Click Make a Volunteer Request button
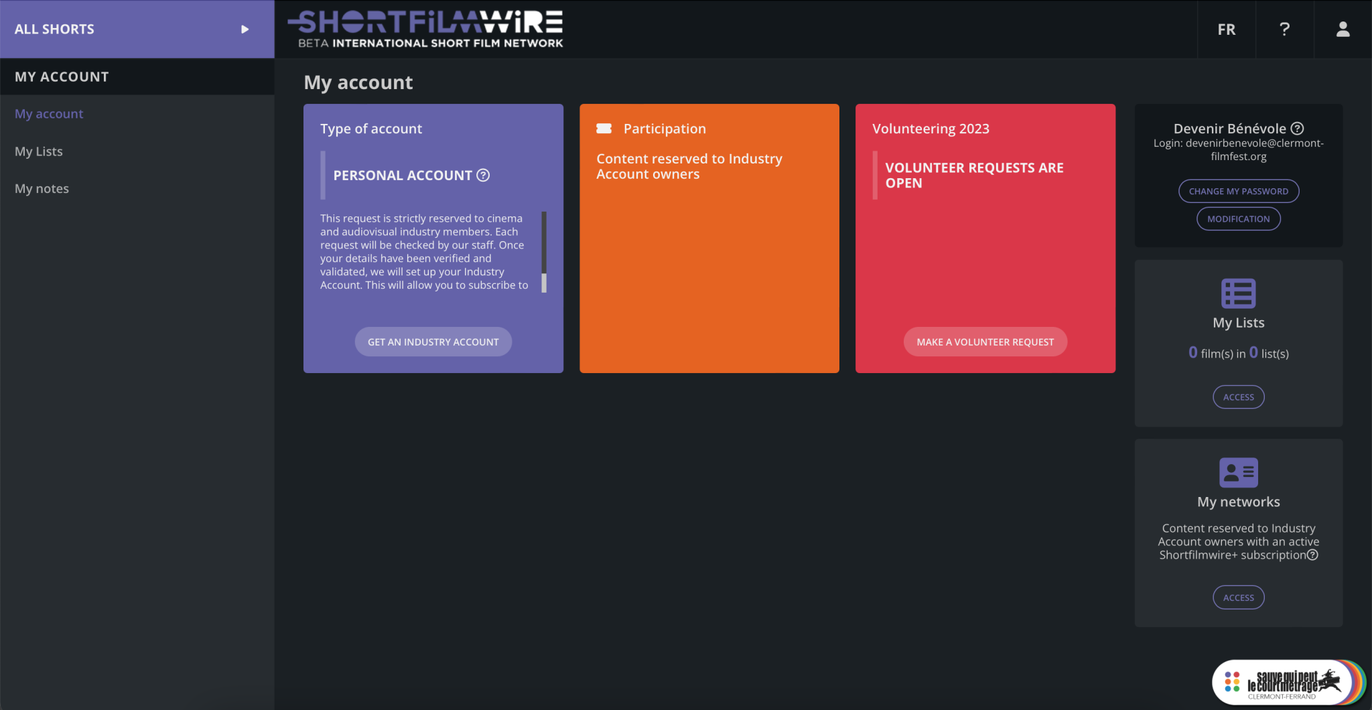This screenshot has height=710, width=1372. (x=985, y=342)
